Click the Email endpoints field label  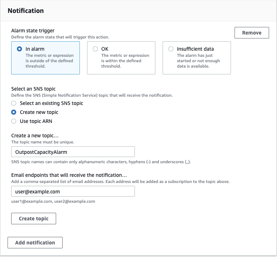click(69, 175)
